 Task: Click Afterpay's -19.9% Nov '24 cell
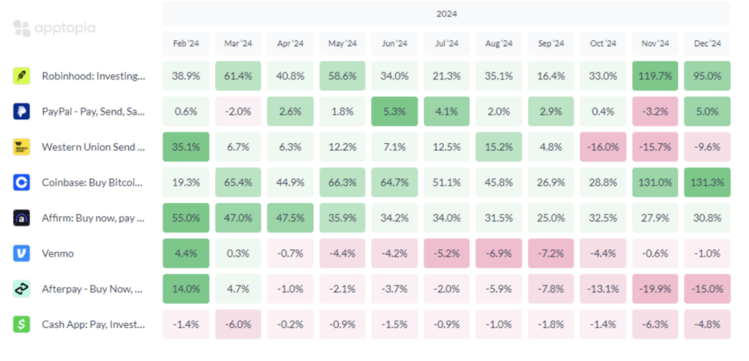point(655,289)
